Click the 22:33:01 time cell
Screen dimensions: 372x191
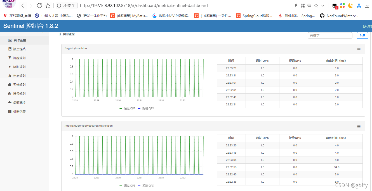coord(231,83)
